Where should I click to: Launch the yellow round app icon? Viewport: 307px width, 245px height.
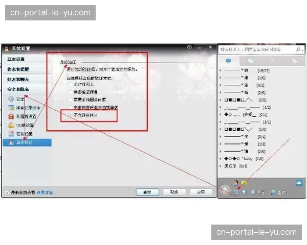(x=244, y=183)
